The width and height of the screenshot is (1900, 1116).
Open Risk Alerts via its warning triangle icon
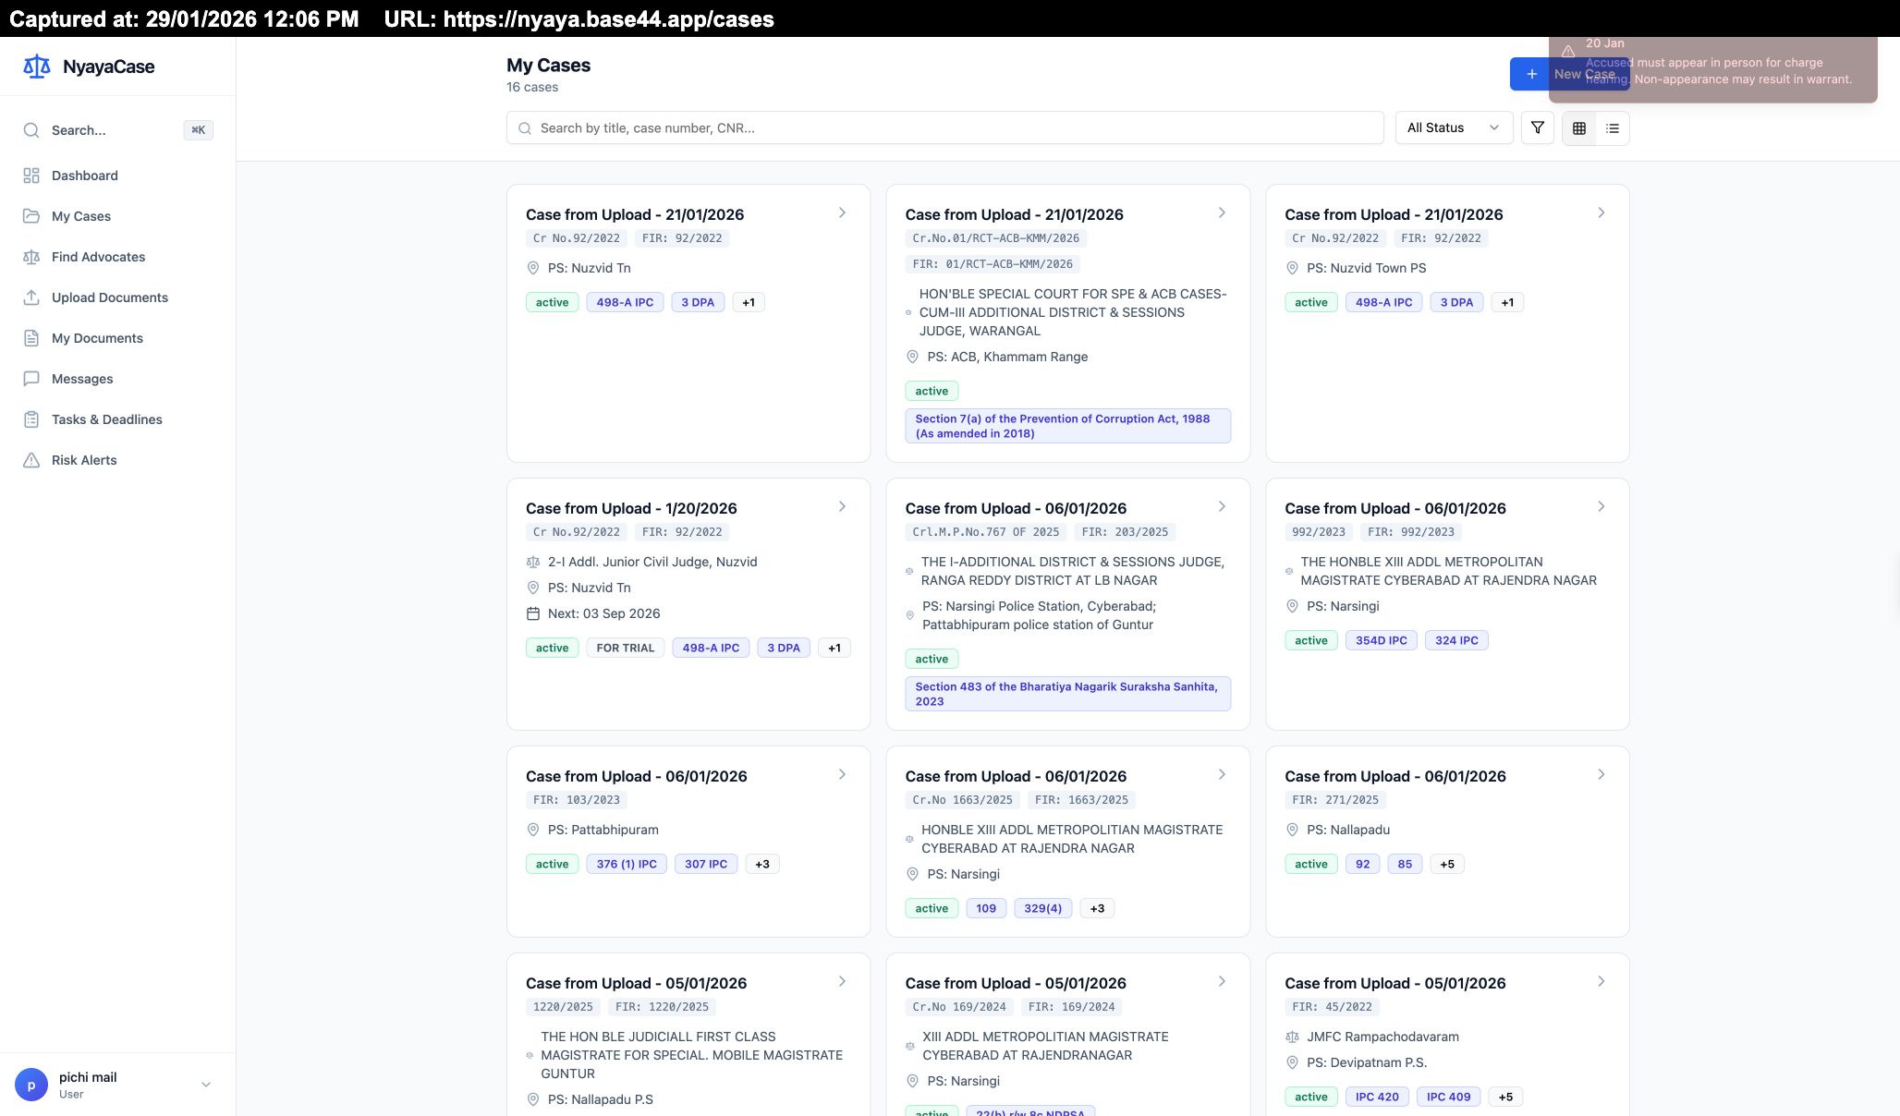(x=31, y=460)
